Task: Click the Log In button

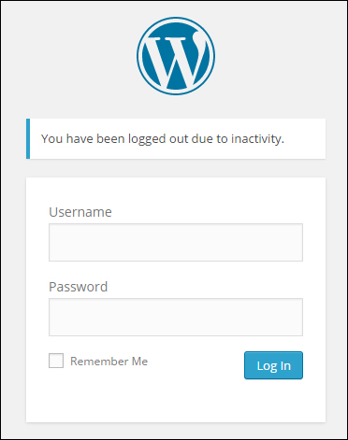Action: point(273,365)
